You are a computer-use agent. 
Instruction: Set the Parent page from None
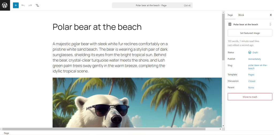(251, 88)
